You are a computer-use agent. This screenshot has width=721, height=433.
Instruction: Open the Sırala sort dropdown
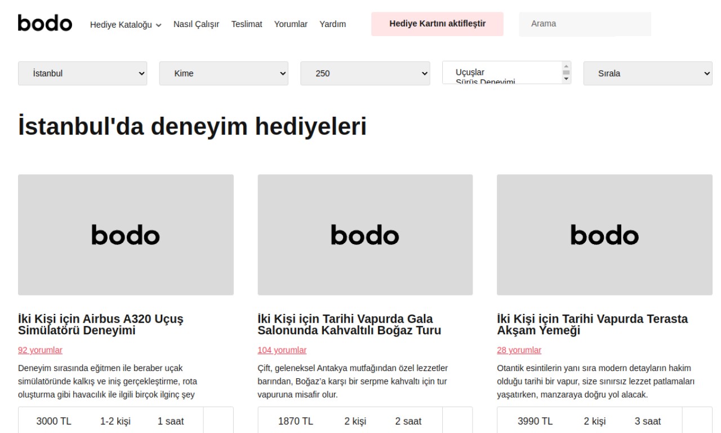pyautogui.click(x=648, y=73)
